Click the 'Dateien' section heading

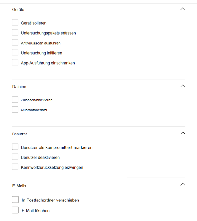(19, 87)
